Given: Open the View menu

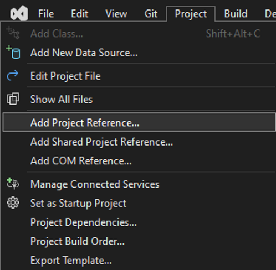Looking at the screenshot, I should click(116, 14).
